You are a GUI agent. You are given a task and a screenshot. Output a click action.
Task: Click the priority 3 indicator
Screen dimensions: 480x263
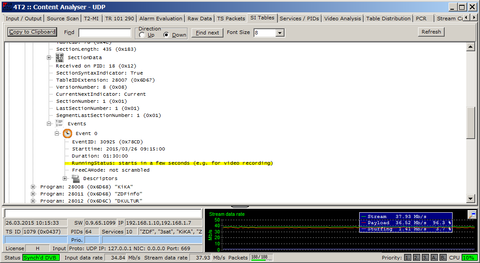(426, 258)
